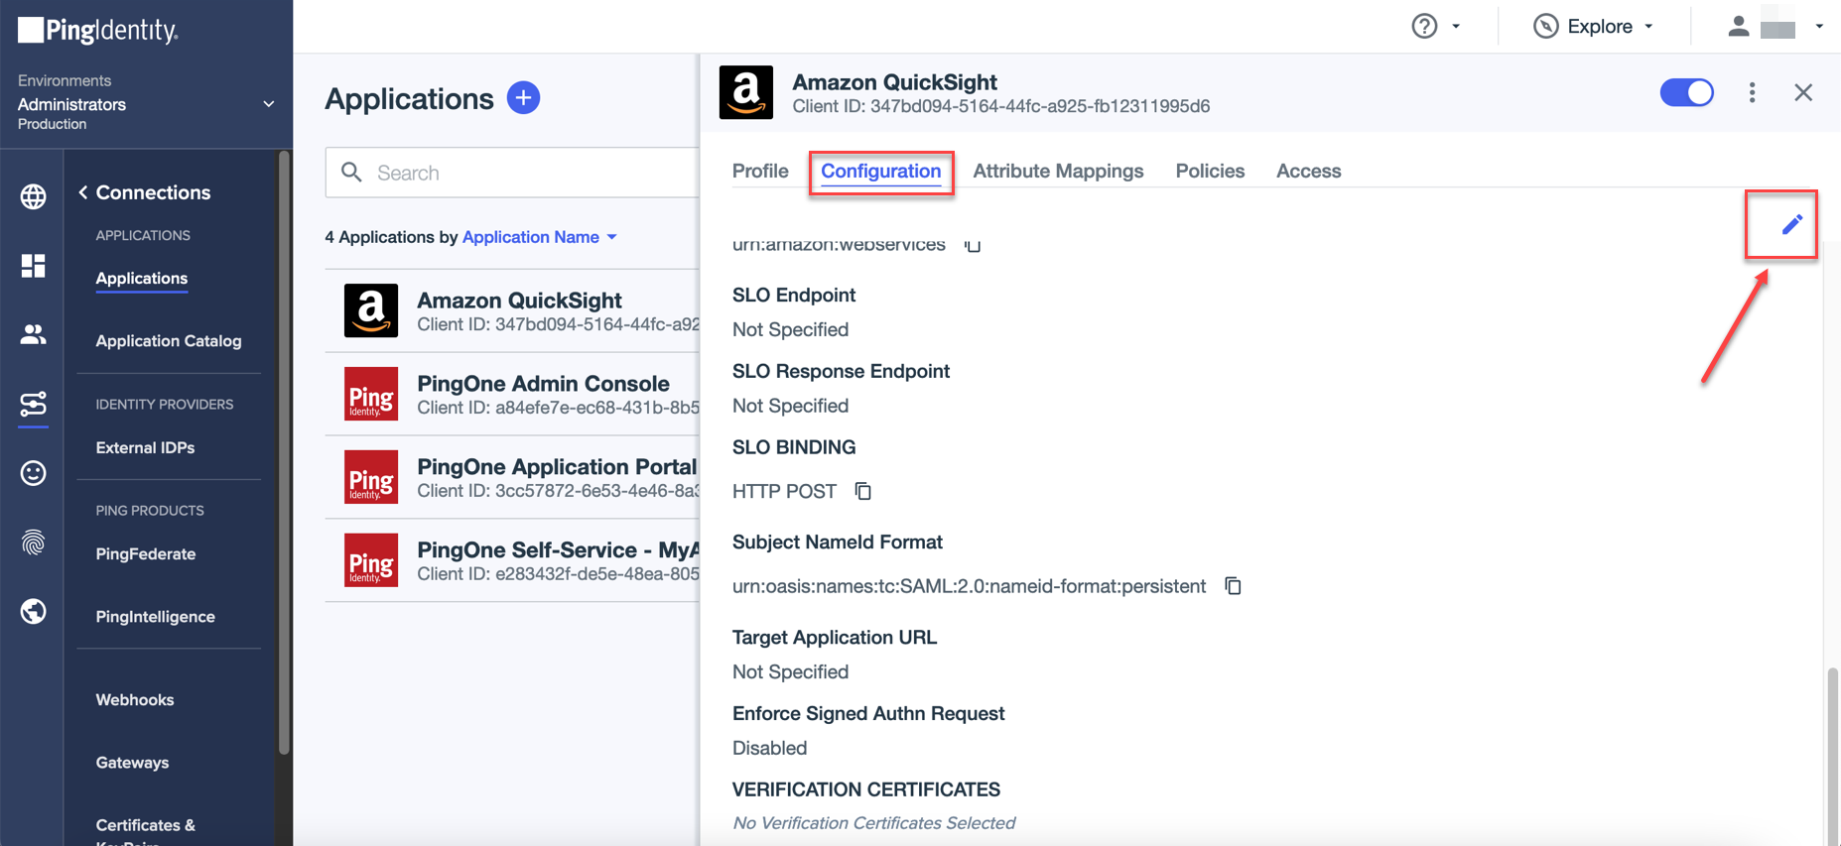Image resolution: width=1841 pixels, height=846 pixels.
Task: Click the VERIFICATION CERTIFICATES heading
Action: [866, 789]
